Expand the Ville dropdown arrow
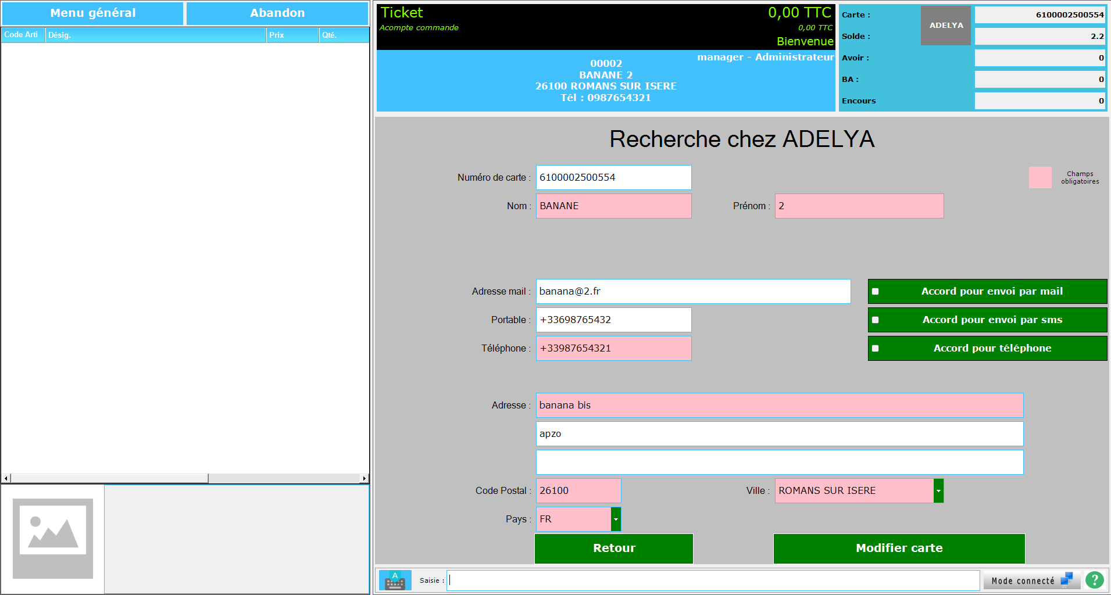 coord(938,491)
